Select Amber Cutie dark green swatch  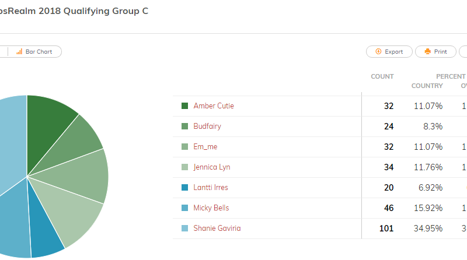184,106
